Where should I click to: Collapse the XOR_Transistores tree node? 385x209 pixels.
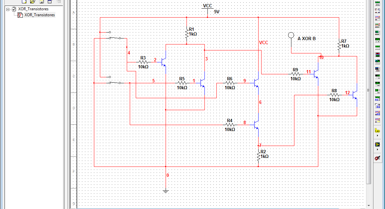pos(8,9)
